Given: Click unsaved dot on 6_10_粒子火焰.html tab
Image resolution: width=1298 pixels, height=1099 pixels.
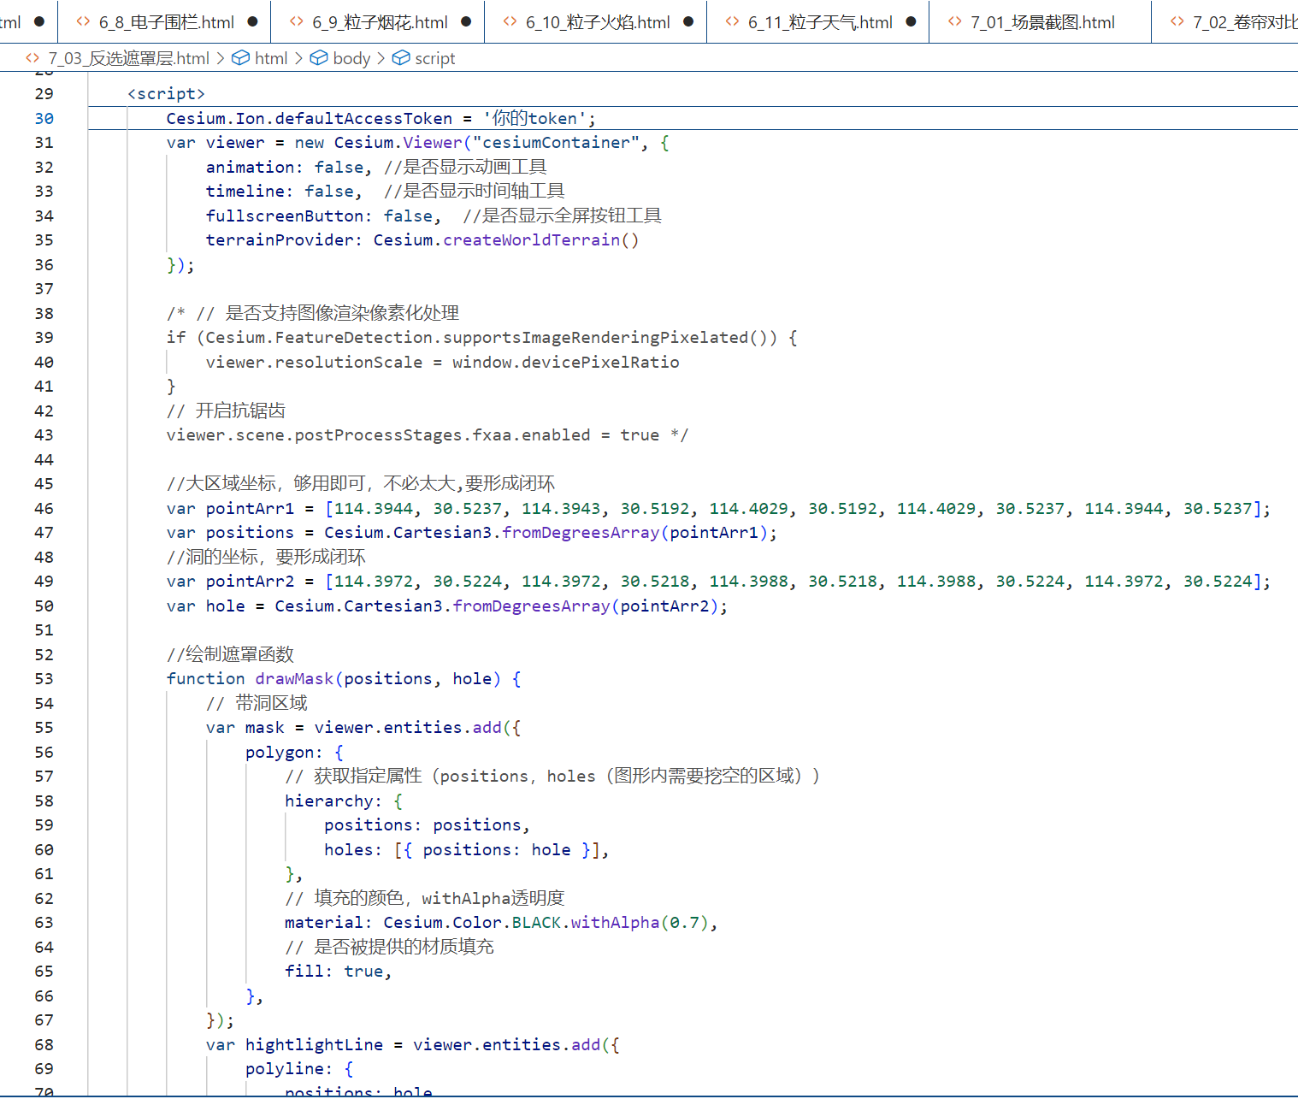Looking at the screenshot, I should pyautogui.click(x=688, y=21).
